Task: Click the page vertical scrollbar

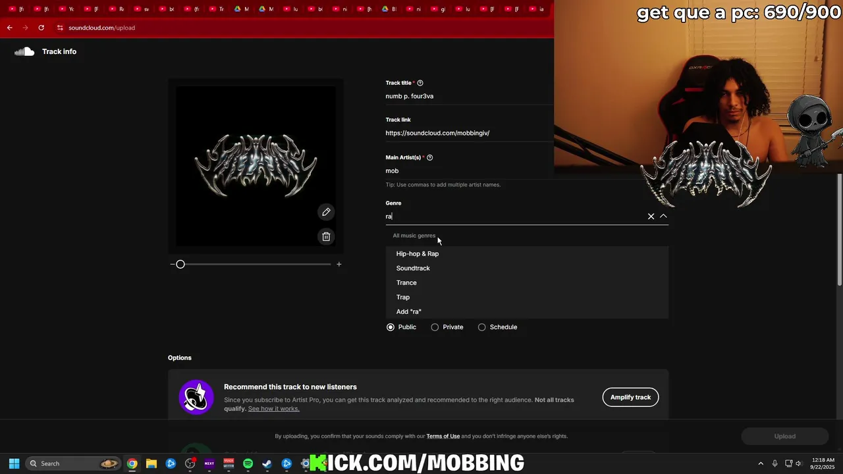Action: coord(839,230)
